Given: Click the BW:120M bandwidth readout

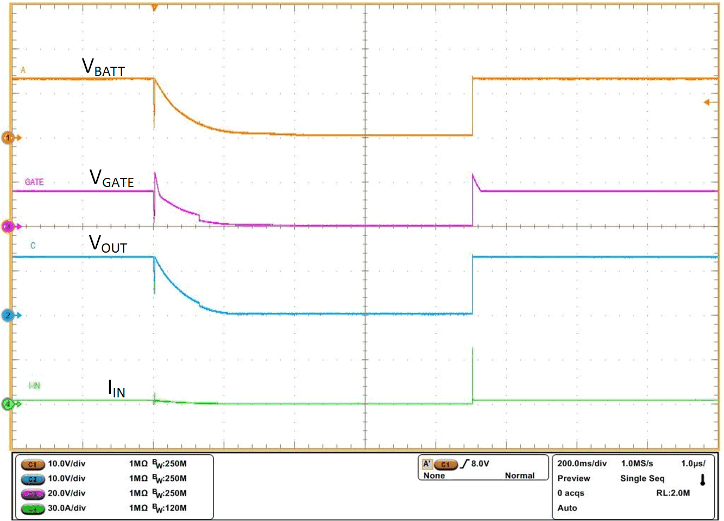Looking at the screenshot, I should (x=169, y=509).
